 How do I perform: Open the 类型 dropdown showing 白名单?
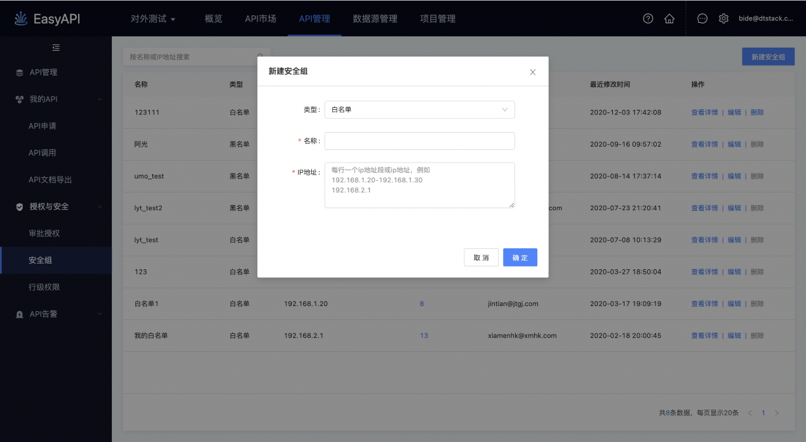pos(419,109)
